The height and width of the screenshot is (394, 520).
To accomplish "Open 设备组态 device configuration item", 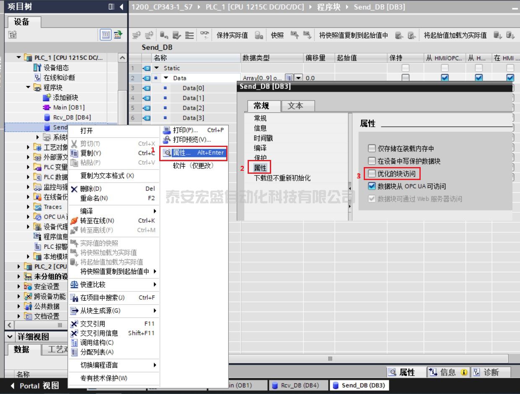I will point(56,68).
